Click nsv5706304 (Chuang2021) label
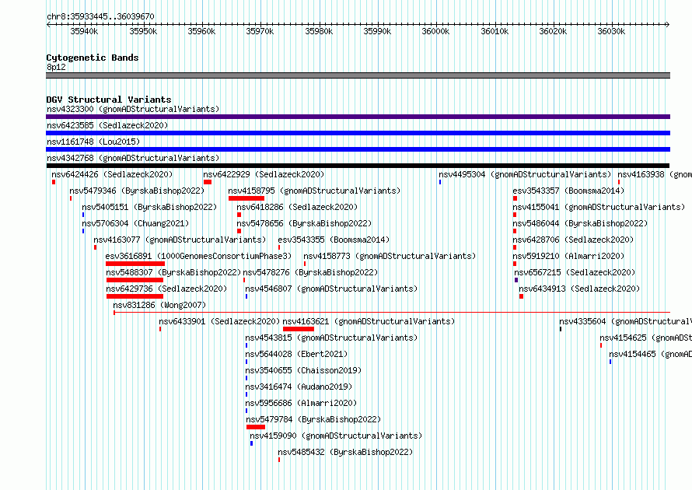Screen dimensions: 692x490 pos(135,223)
